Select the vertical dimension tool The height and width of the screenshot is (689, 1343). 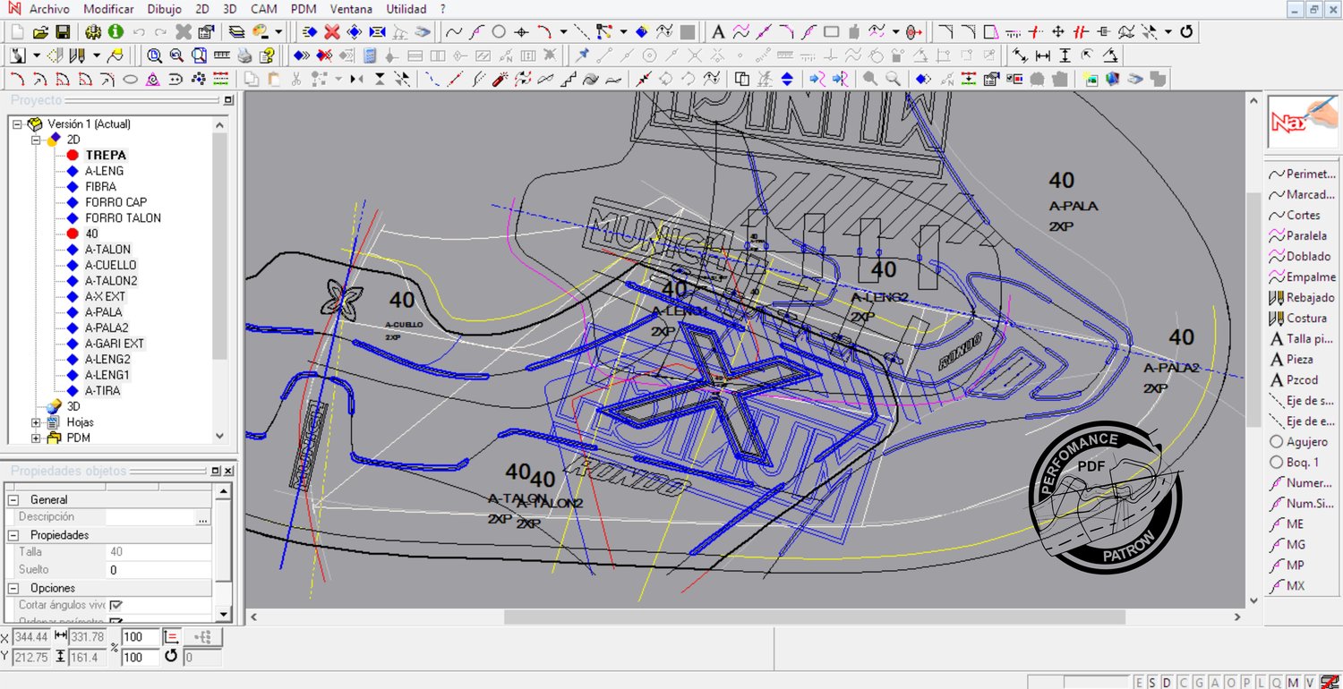tap(1065, 55)
